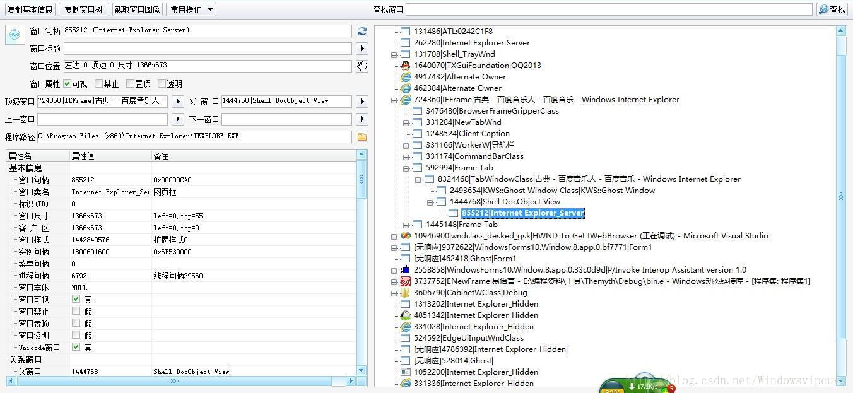This screenshot has height=393, width=853.
Task: Click the 查找窗口 search input field
Action: [x=609, y=9]
